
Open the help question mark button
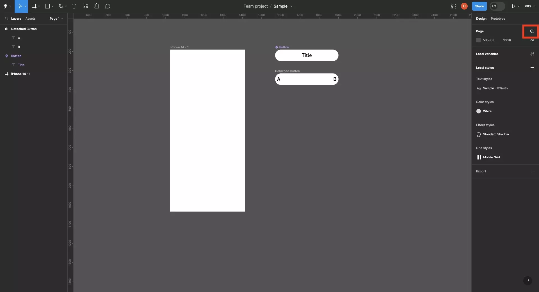[528, 280]
